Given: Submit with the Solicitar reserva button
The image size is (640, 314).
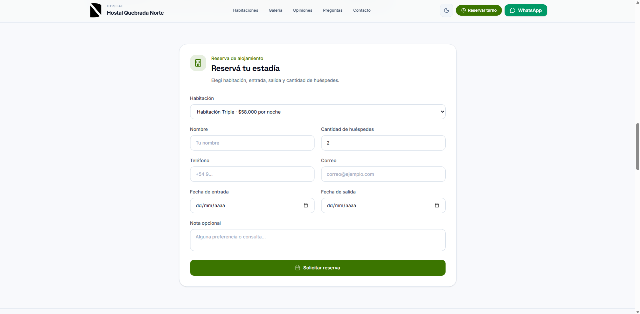Looking at the screenshot, I should (317, 268).
